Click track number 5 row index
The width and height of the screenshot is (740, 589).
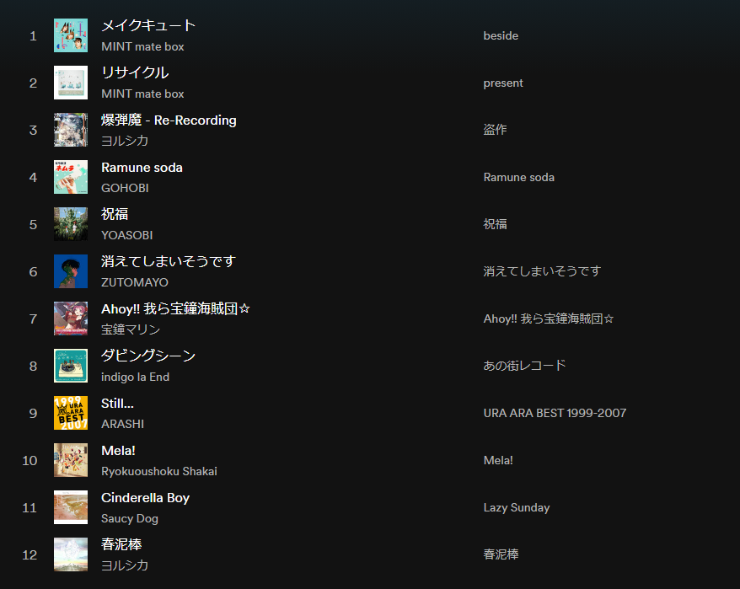click(33, 225)
